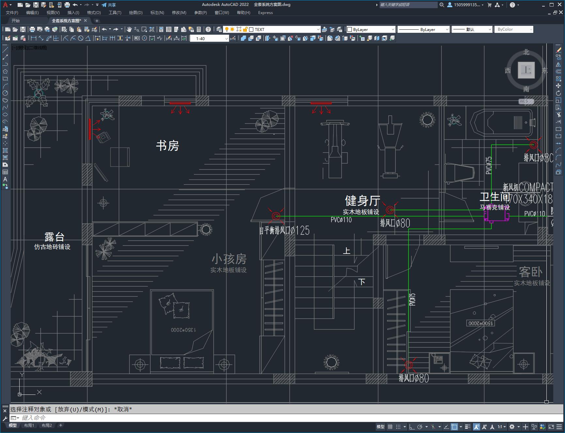Select the Rotate tool in the modify toolbar
Image resolution: width=565 pixels, height=433 pixels.
pos(558,93)
